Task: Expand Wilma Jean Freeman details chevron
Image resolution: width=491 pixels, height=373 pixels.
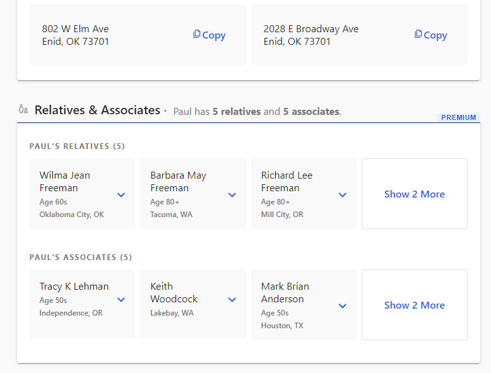Action: [x=121, y=195]
